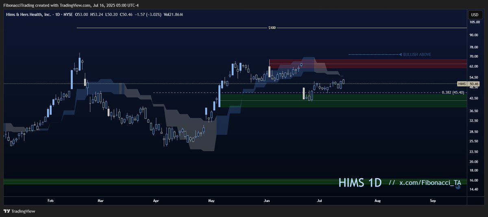488x217 pixels.
Task: Select the HIMS price label 50.46
Action: pos(468,84)
